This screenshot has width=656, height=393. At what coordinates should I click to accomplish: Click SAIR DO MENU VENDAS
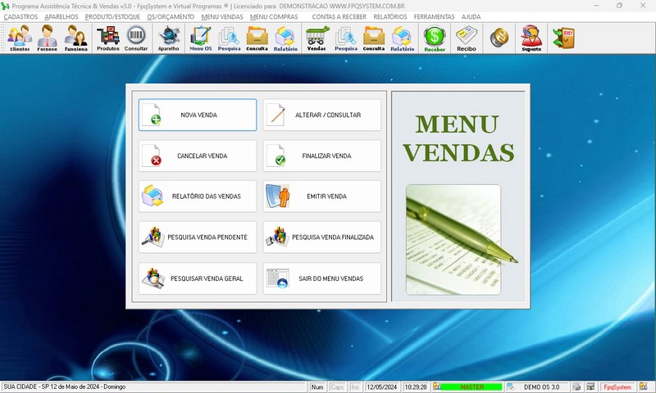coord(322,278)
